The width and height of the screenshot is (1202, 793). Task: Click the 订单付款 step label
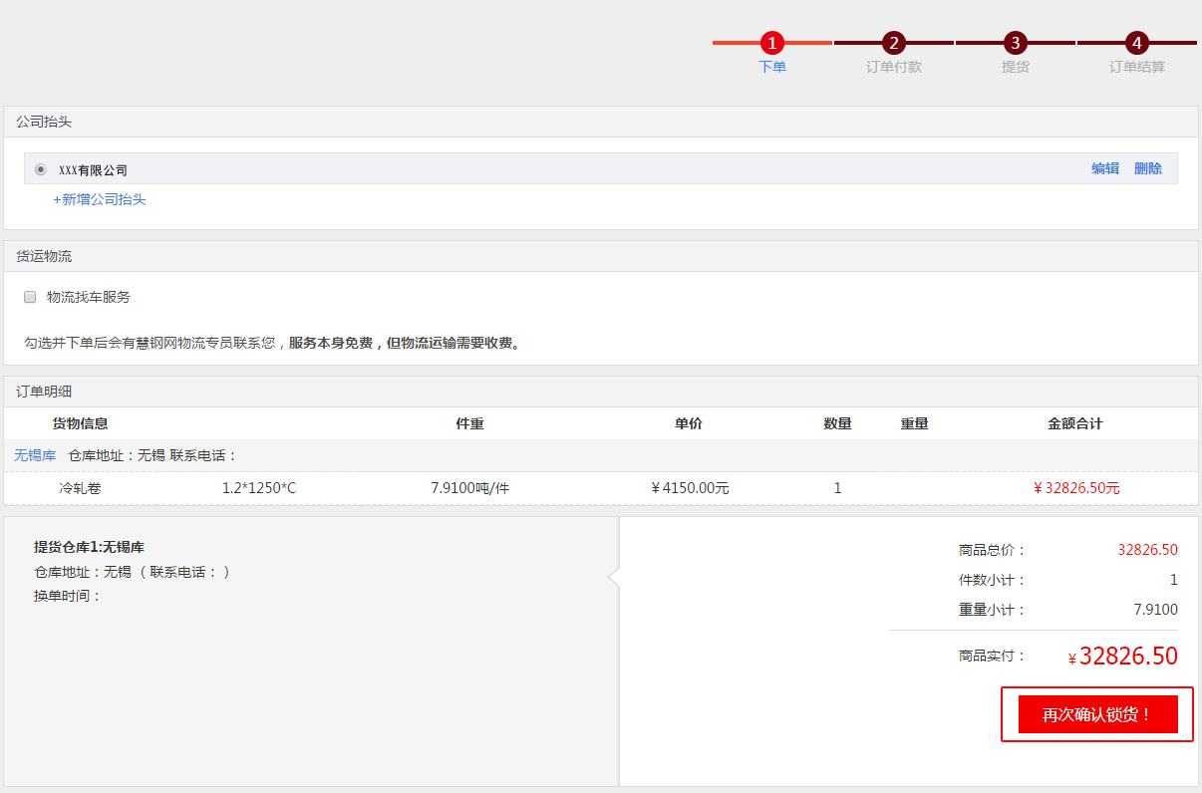click(894, 67)
